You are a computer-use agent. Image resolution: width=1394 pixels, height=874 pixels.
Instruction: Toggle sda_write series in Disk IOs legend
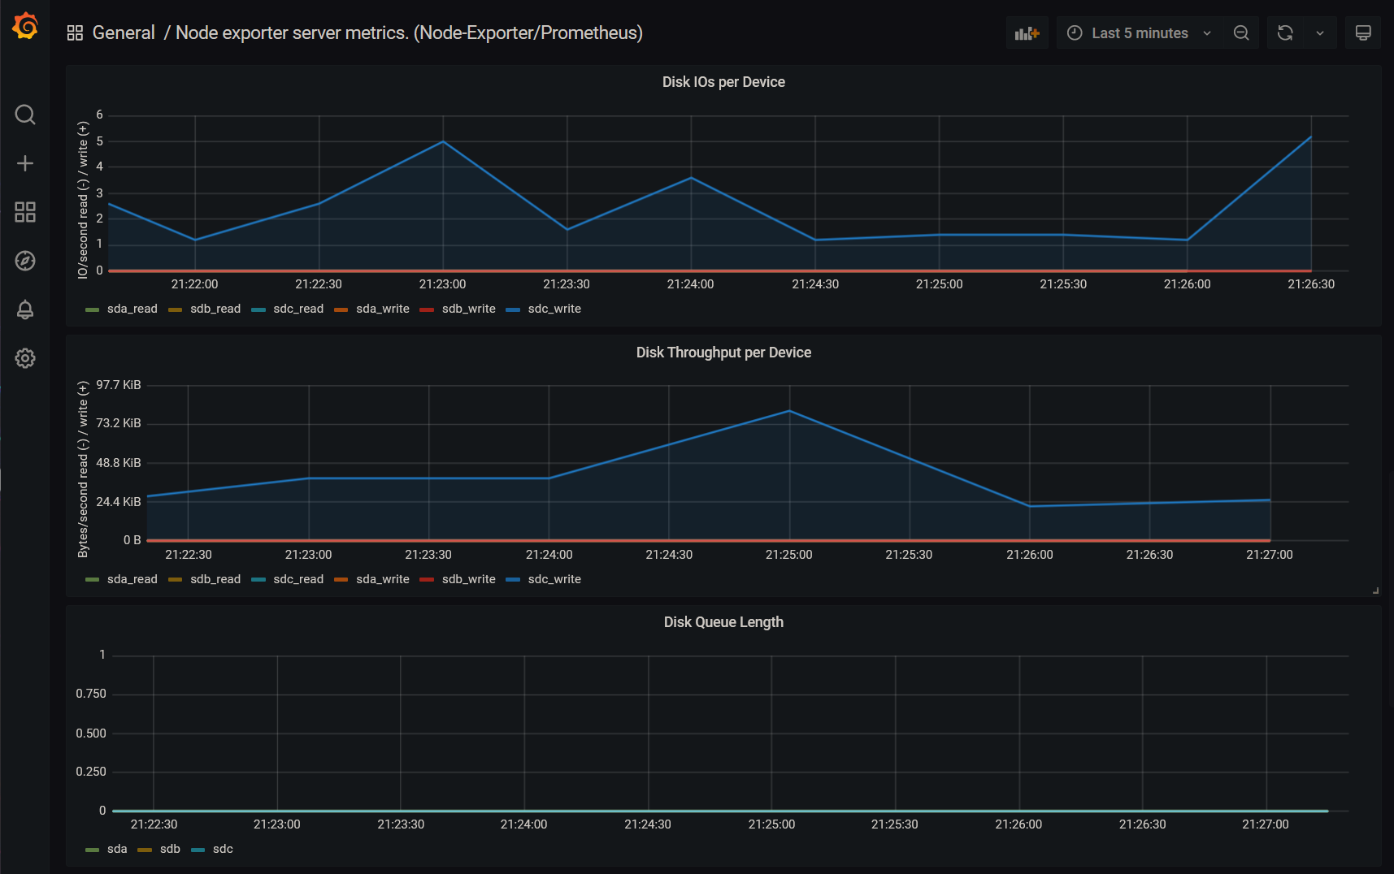pos(383,309)
